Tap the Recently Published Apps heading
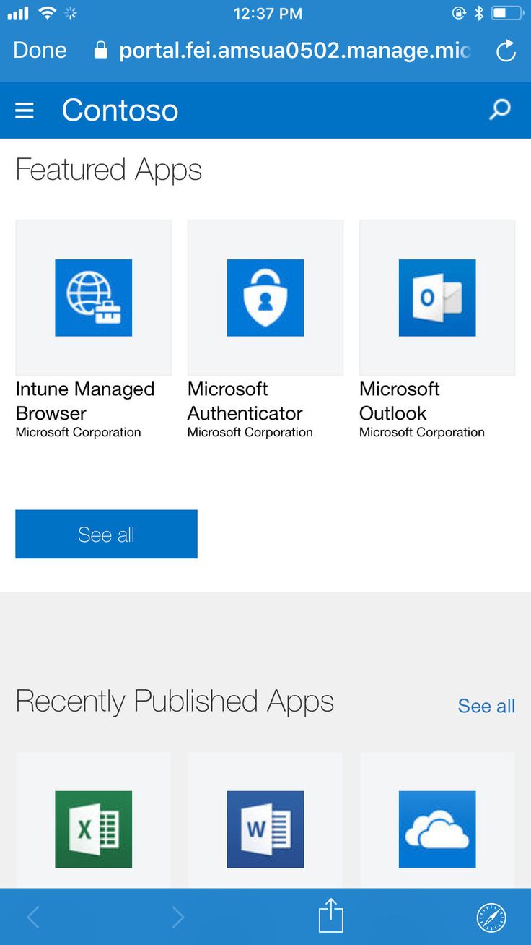This screenshot has width=531, height=945. [x=175, y=702]
